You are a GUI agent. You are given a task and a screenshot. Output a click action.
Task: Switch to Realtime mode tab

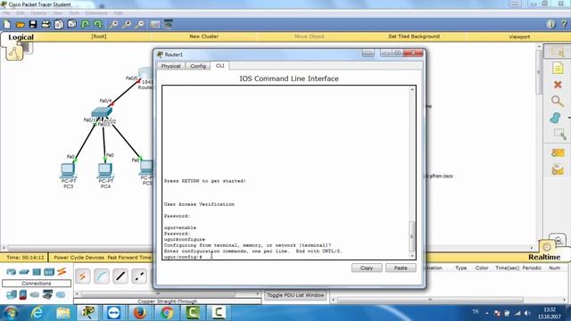coord(544,257)
